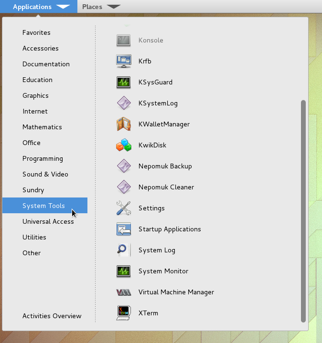Select the partially visible Konsole entry
Image resolution: width=322 pixels, height=343 pixels.
click(150, 41)
